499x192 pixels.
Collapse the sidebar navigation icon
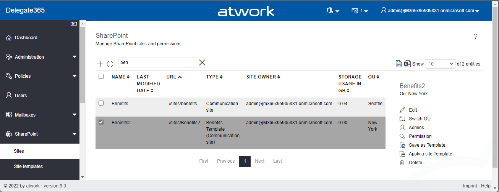(74, 24)
